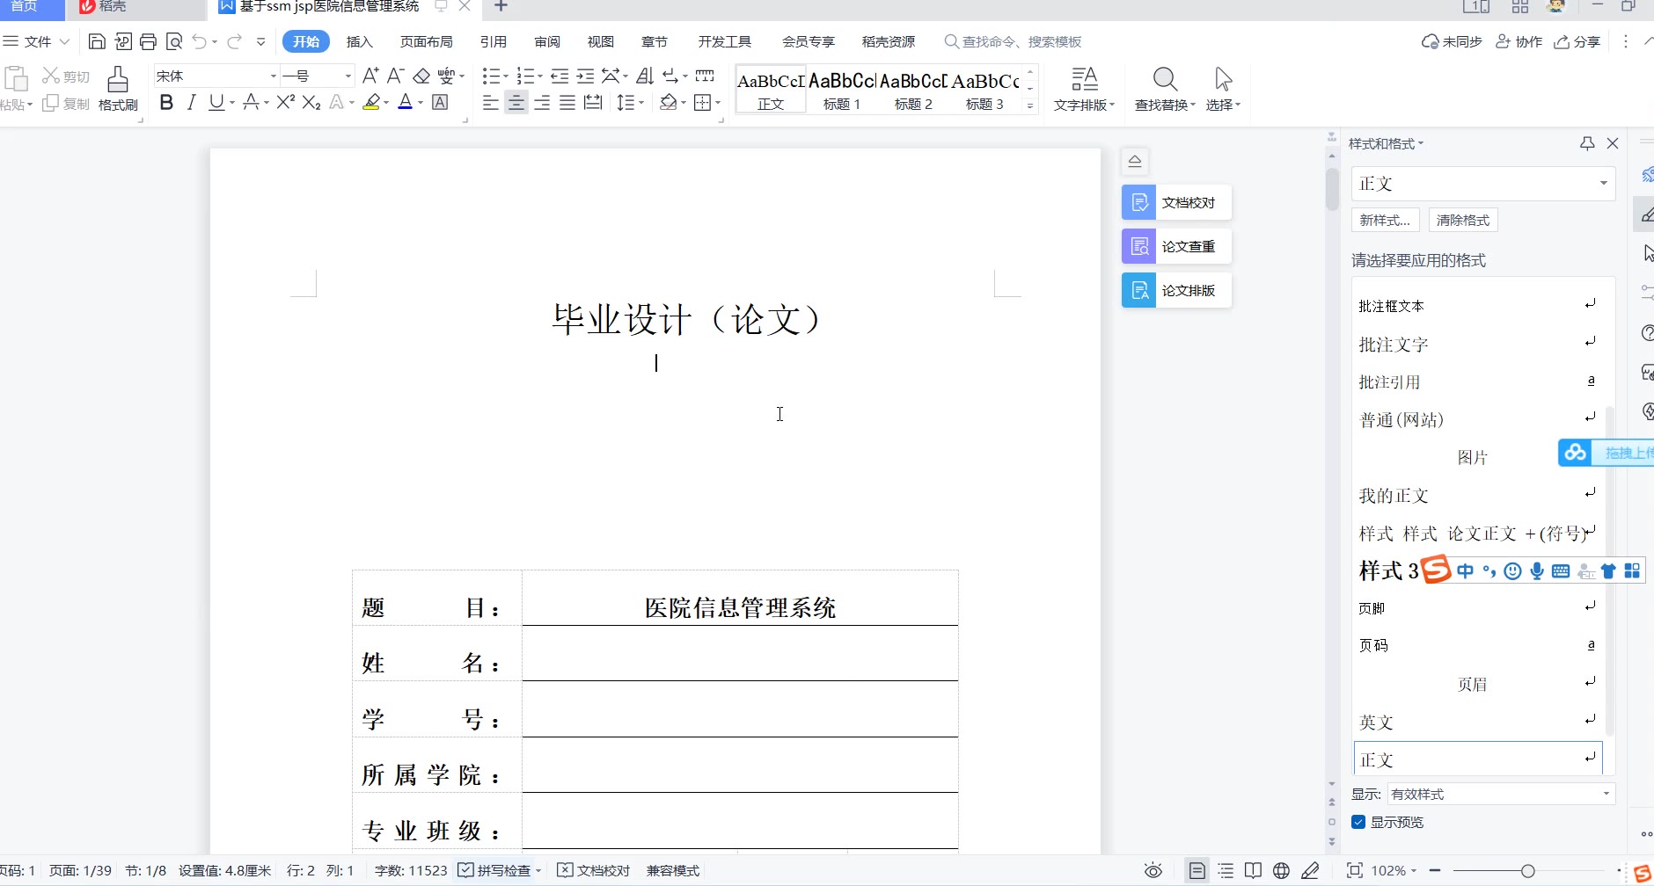Toggle Italic formatting
This screenshot has width=1654, height=886.
(x=191, y=103)
